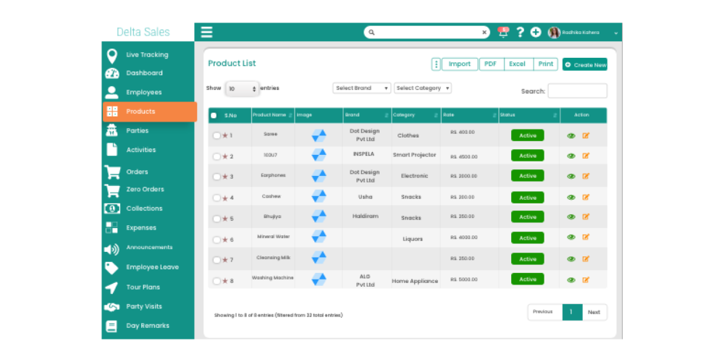Screen dimensions: 724x362
Task: Select page 1 in pagination
Action: pos(572,312)
